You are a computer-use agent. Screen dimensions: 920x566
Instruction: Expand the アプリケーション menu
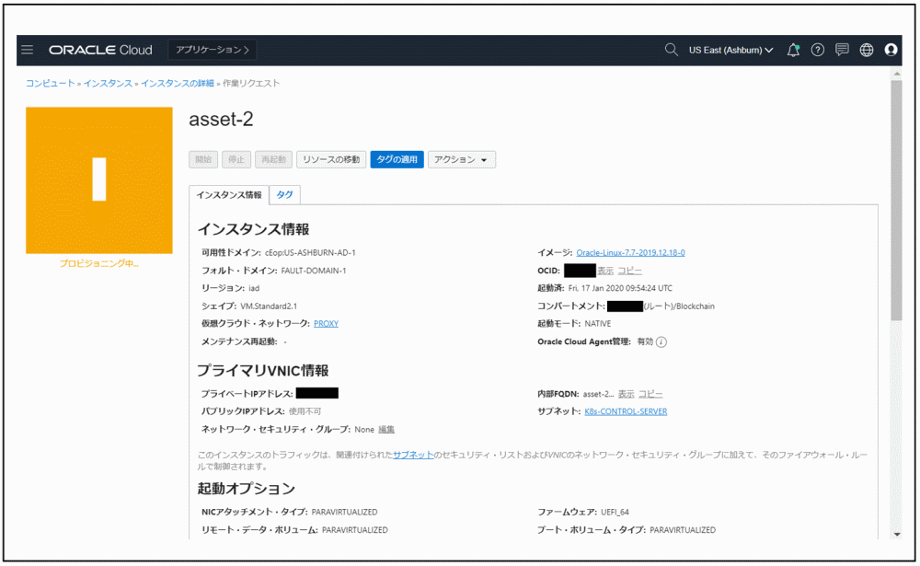(x=213, y=50)
